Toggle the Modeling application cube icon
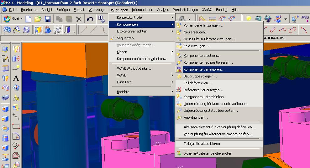This screenshot has height=168, width=310. pos(38,30)
